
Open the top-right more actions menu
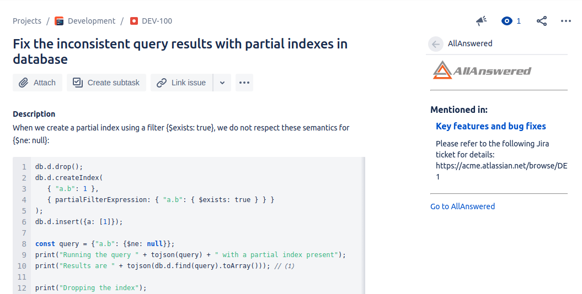coord(565,21)
